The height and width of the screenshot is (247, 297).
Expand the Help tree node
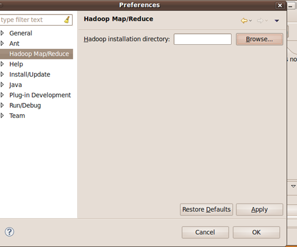[x=2, y=64]
